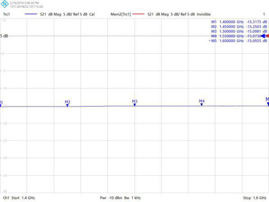Screen dimensions: 269x202
Task: Click the blue Trc1 line color sample
Action: (31, 14)
